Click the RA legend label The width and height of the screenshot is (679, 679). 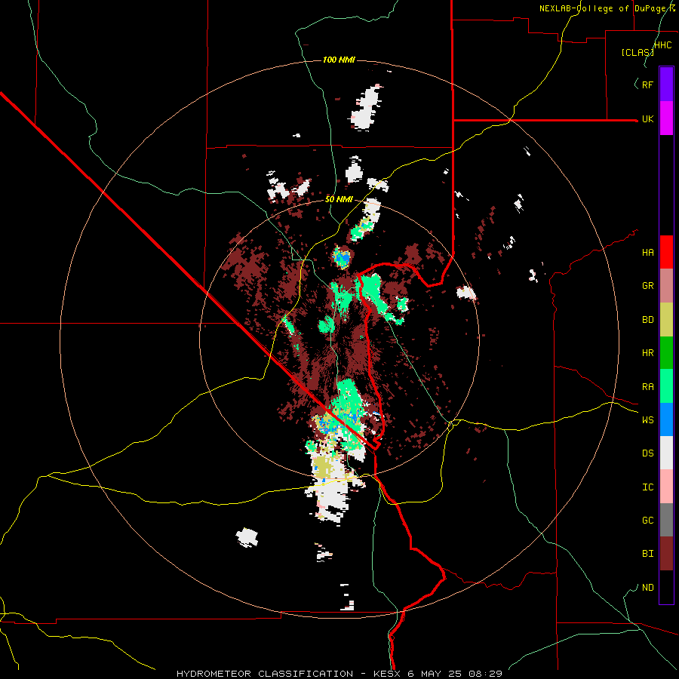647,387
